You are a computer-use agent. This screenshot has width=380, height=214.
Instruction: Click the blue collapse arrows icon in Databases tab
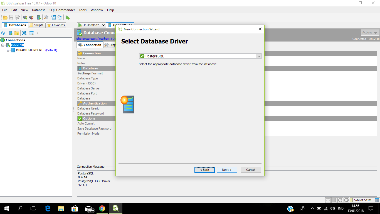tap(24, 33)
